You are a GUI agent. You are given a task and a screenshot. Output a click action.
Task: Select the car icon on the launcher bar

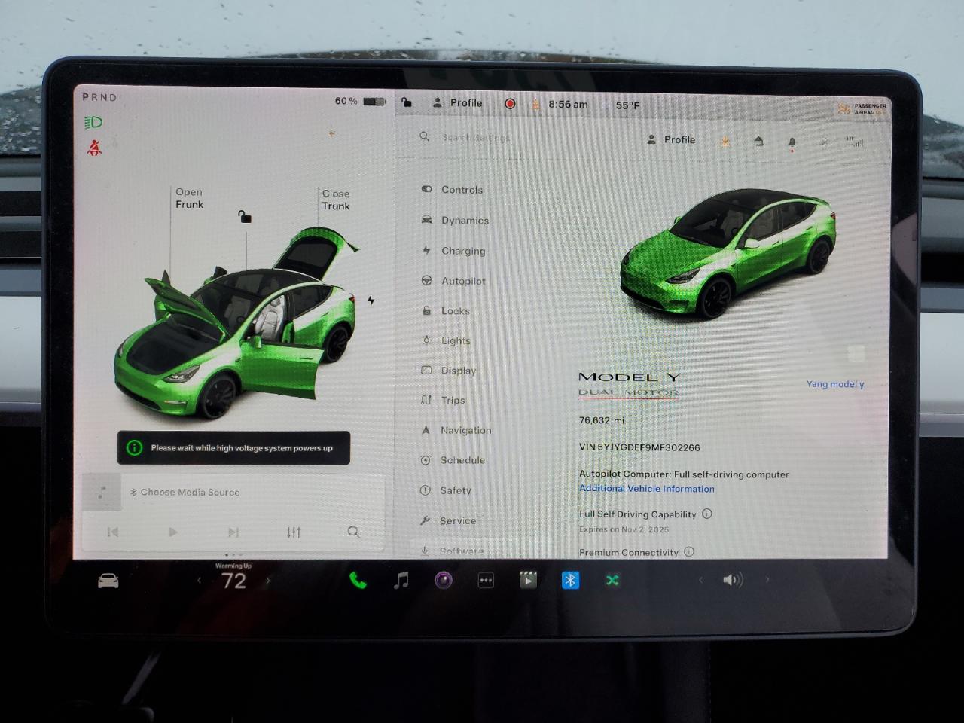pyautogui.click(x=108, y=580)
